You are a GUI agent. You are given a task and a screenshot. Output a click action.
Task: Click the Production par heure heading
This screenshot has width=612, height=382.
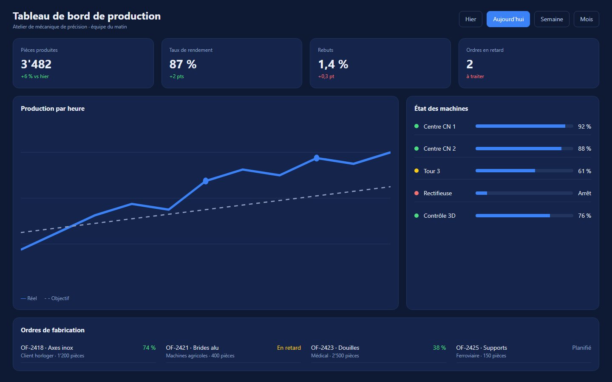(x=53, y=109)
